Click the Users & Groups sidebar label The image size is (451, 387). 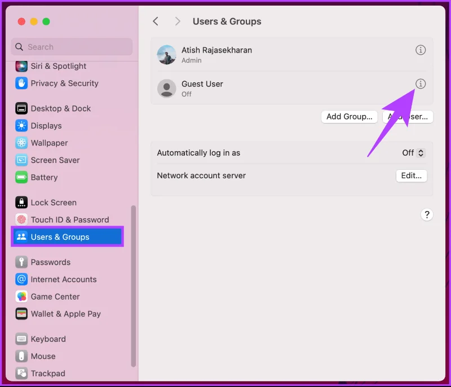tap(60, 237)
